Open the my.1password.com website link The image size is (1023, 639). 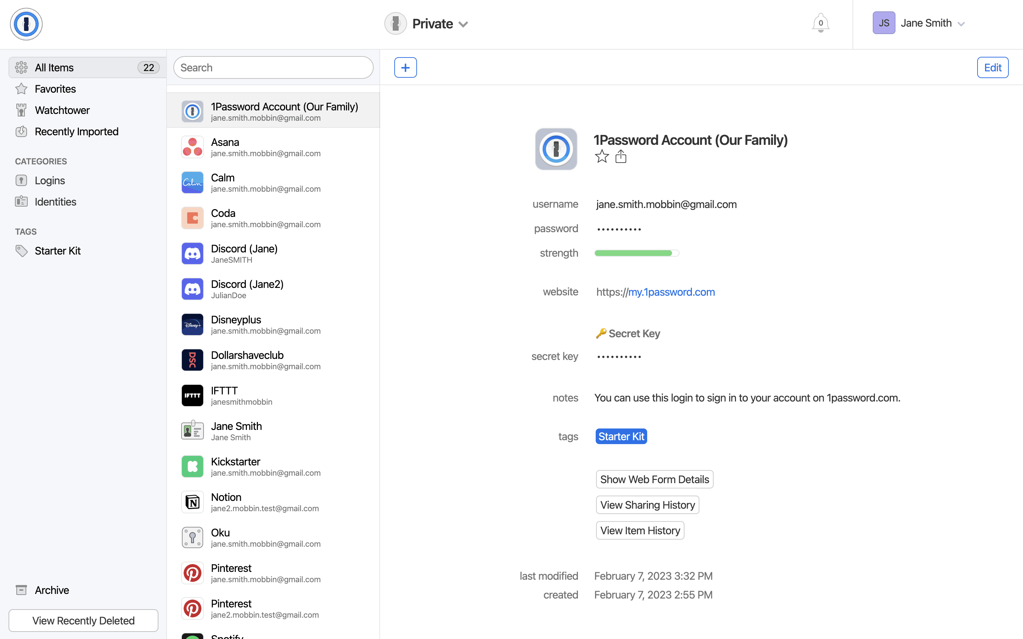click(x=671, y=292)
